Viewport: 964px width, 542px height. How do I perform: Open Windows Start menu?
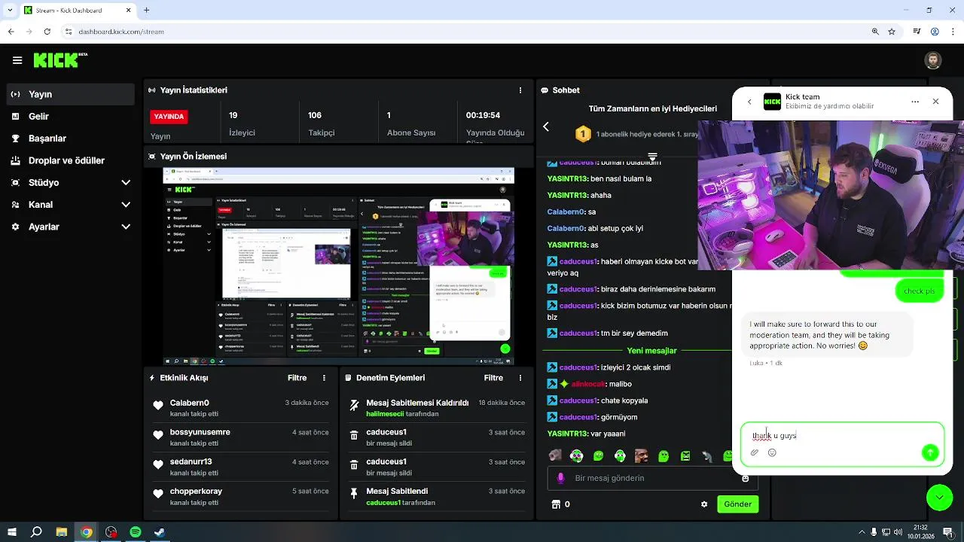tap(12, 532)
